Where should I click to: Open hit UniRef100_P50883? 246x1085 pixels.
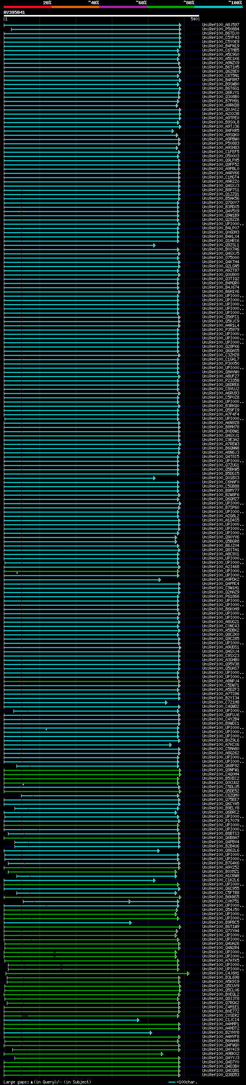click(x=220, y=143)
